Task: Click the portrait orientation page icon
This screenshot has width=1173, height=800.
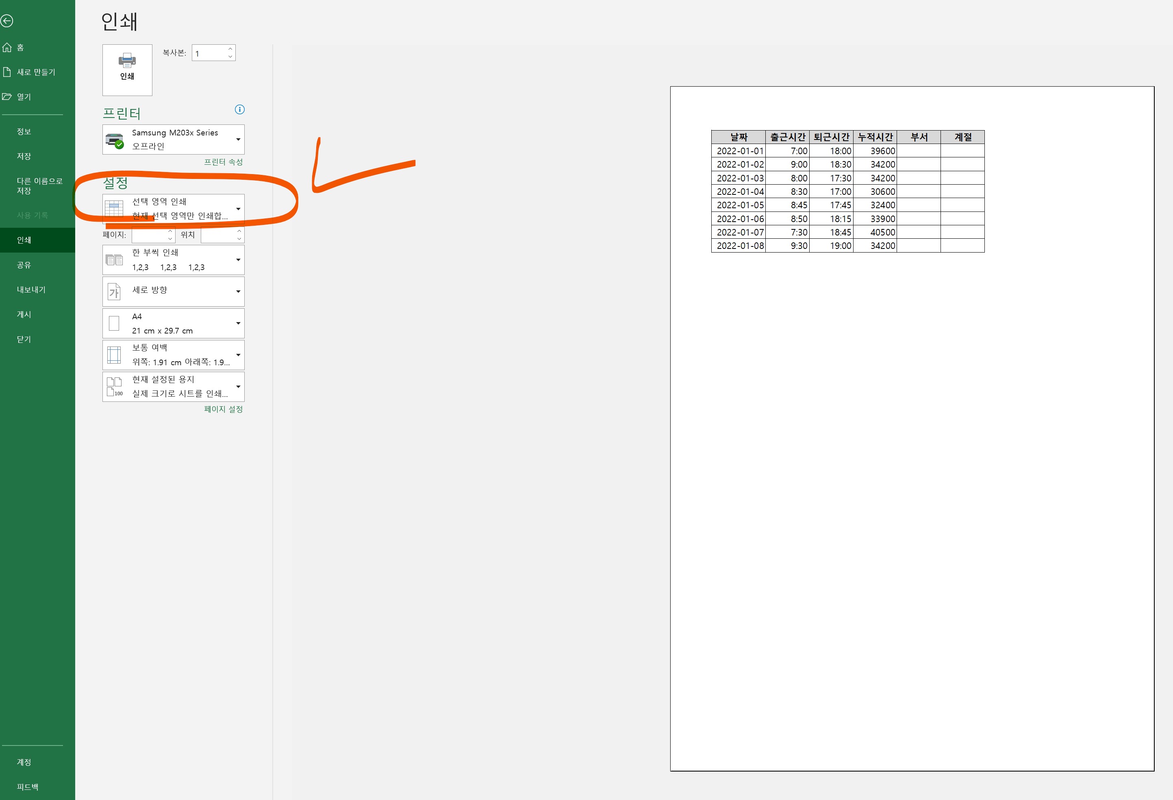Action: (x=114, y=292)
